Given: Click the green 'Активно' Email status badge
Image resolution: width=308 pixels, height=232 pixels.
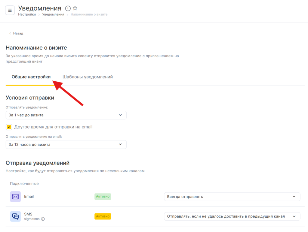Looking at the screenshot, I should coord(103,197).
